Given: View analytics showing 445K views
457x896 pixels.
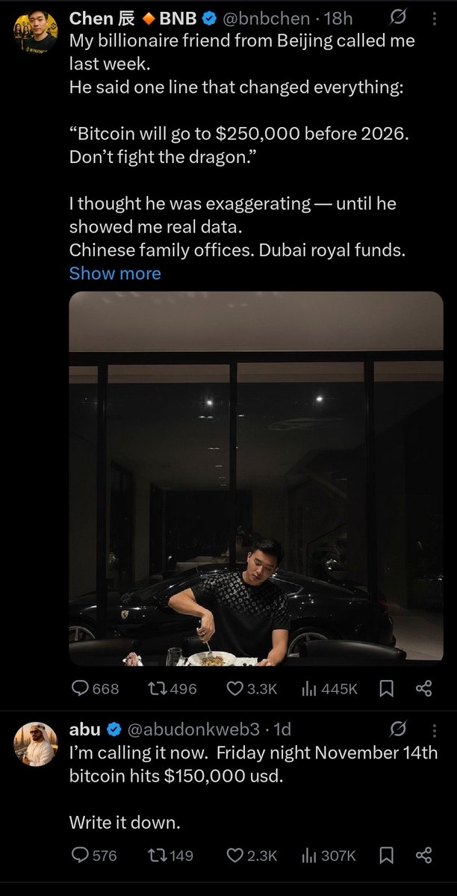Looking at the screenshot, I should point(309,689).
